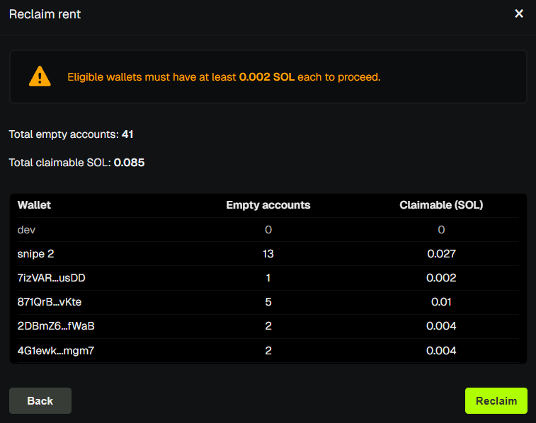This screenshot has height=423, width=536.
Task: Click the 0.01 claimable value for 871QrB…vKte
Action: click(x=441, y=302)
